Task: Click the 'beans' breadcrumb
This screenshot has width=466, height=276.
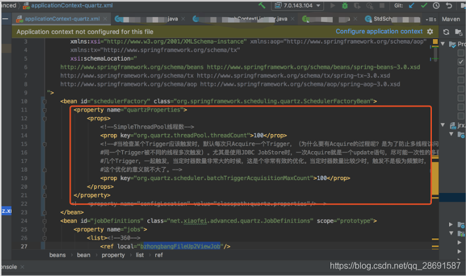Action: tap(57, 255)
